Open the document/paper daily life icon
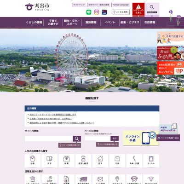Screen dimensions: 184x184 click(66, 179)
